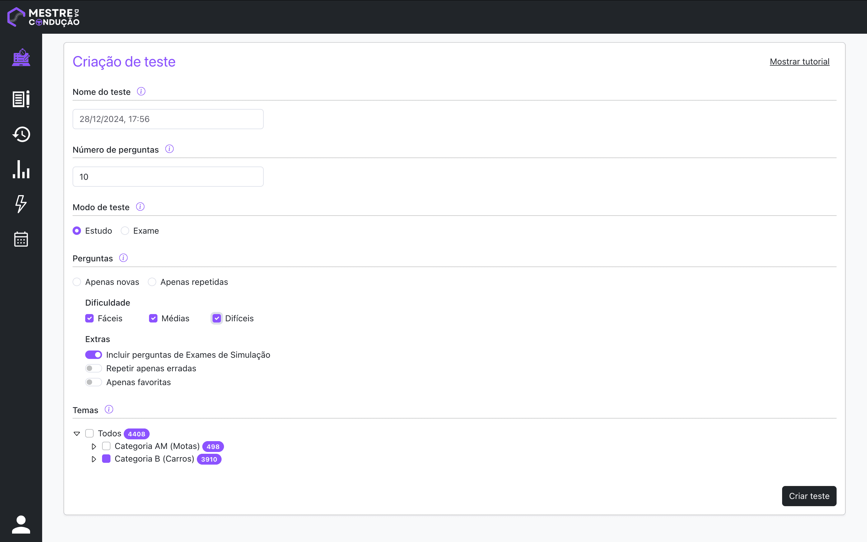The image size is (867, 542).
Task: Uncheck the Médias difficulty checkbox
Action: [153, 318]
